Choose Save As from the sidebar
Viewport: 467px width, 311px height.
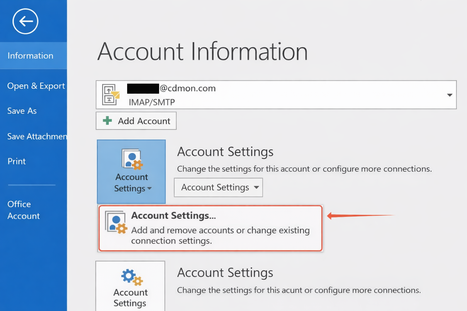22,111
